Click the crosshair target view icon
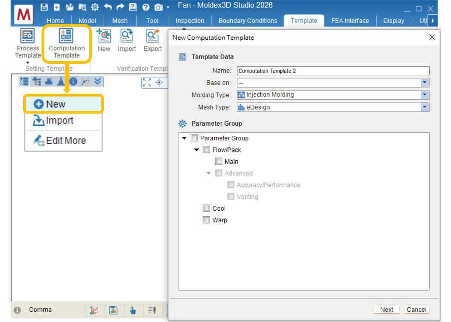Image resolution: width=451 pixels, height=322 pixels. pos(159,83)
